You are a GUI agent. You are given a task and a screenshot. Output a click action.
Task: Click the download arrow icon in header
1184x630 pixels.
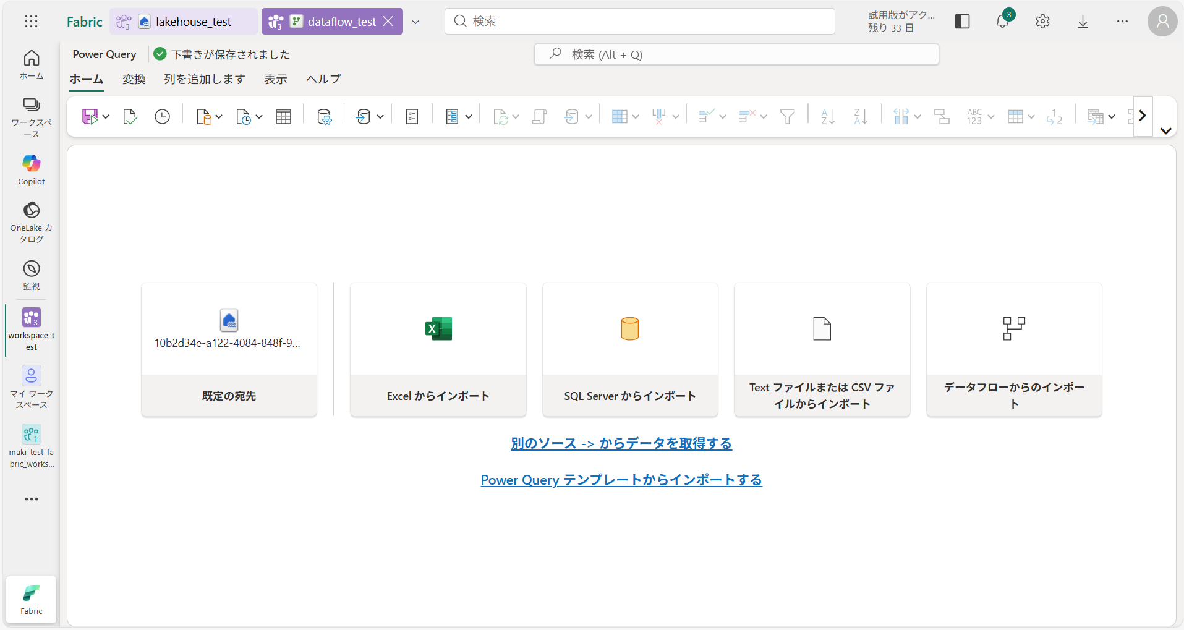(x=1083, y=22)
